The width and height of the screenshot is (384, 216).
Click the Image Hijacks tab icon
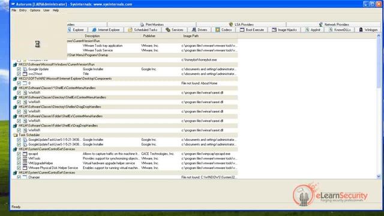[274, 29]
